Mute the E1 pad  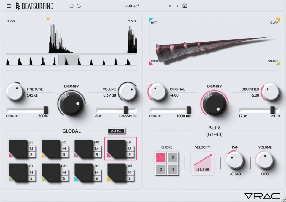click(31, 149)
